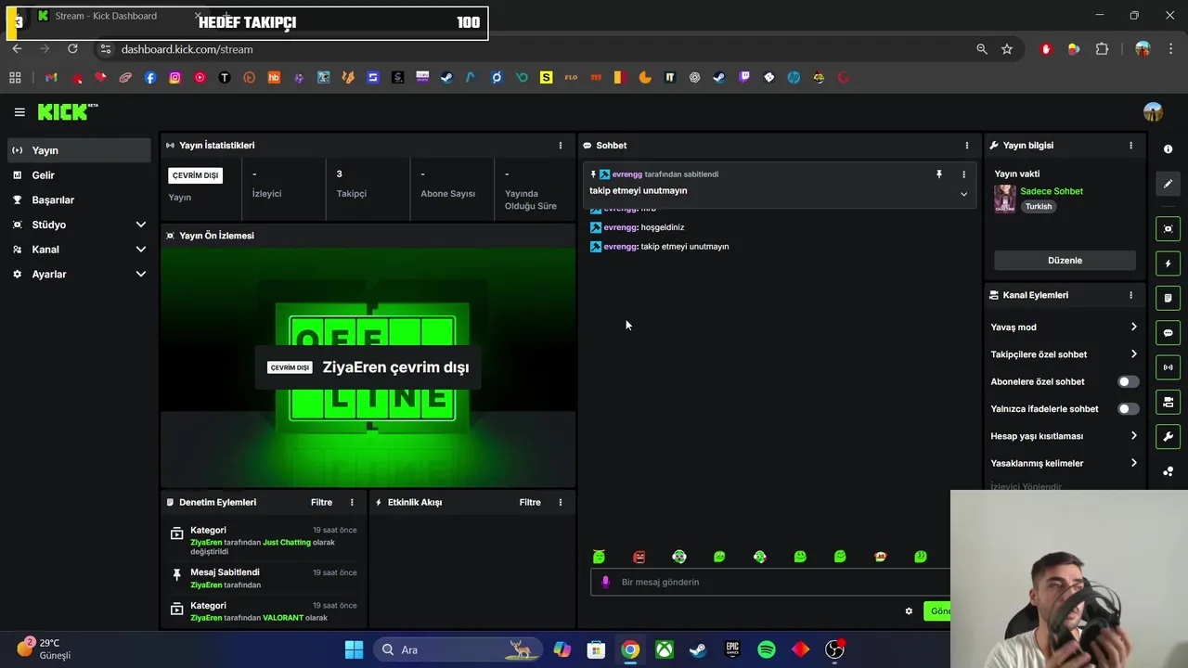Open the Gmail bookmark in bookmarks bar
Viewport: 1188px width, 668px height.
pos(51,78)
